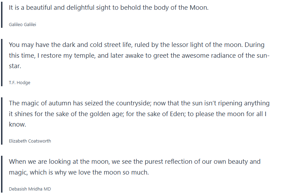The image size is (282, 194).
Task: Click the Galileo Galilei author name
Action: tap(22, 24)
